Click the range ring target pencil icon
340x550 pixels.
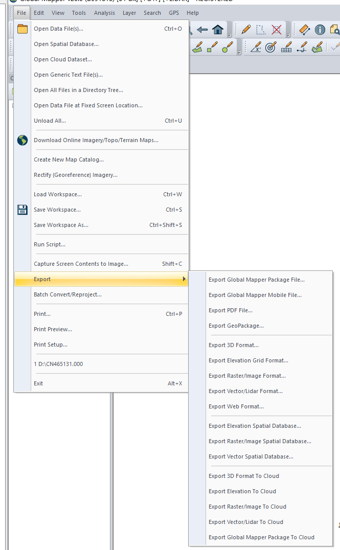click(271, 47)
